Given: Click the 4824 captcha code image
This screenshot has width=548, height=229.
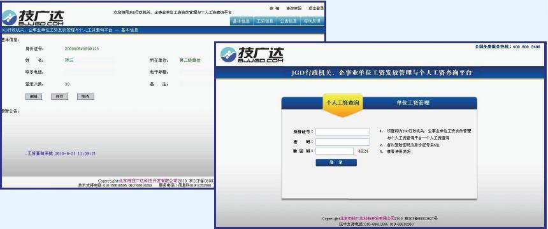Looking at the screenshot, I should [363, 151].
